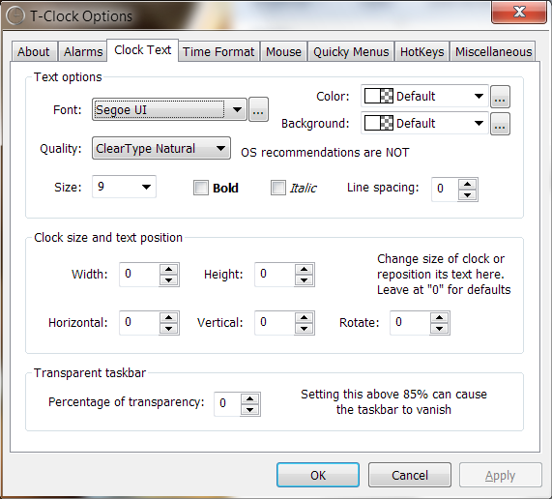
Task: Increase Vertical with up arrow
Action: click(x=305, y=317)
